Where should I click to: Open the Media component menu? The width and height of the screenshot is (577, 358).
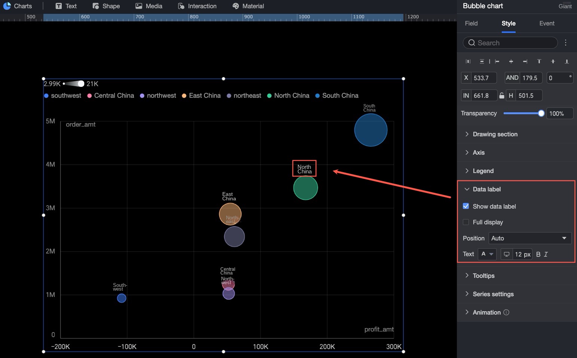click(x=149, y=6)
